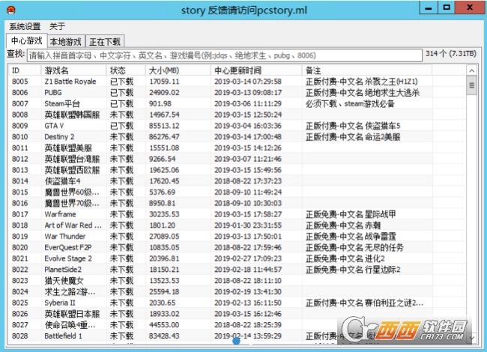Click the note 正版付费-中文名 侠盗猎车5

[x=353, y=126]
